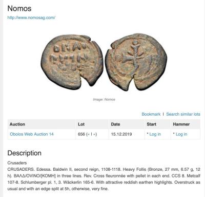The height and width of the screenshot is (197, 205).
Task: Open the nomosag.com website link
Action: 31,17
